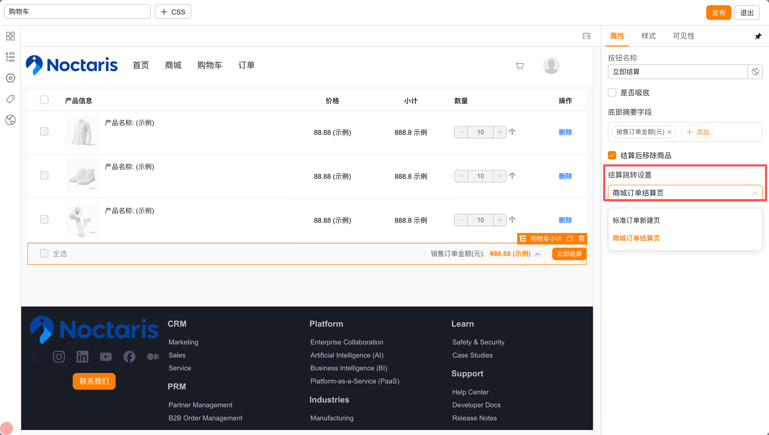Screen dimensions: 769x435
Task: Click the YouTube icon in footer
Action: coord(106,357)
